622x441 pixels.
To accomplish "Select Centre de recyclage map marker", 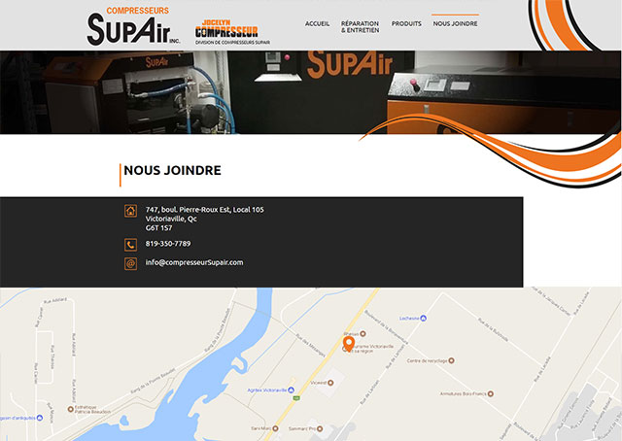I will pos(451,360).
